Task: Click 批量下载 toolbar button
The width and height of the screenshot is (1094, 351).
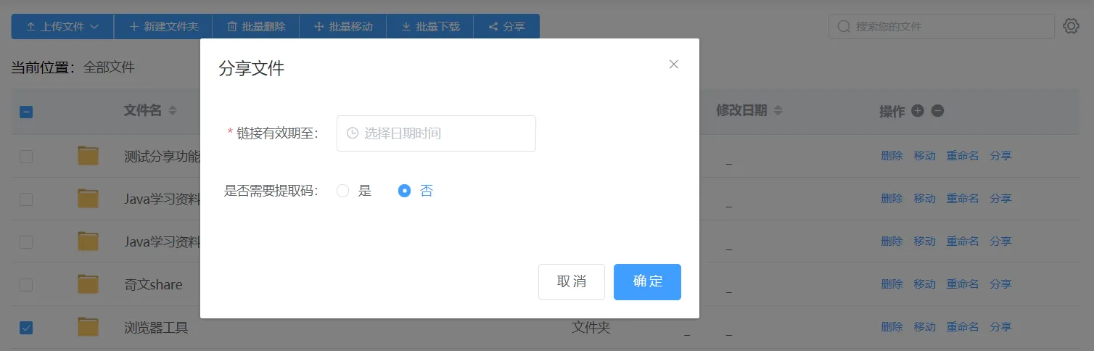Action: 430,27
